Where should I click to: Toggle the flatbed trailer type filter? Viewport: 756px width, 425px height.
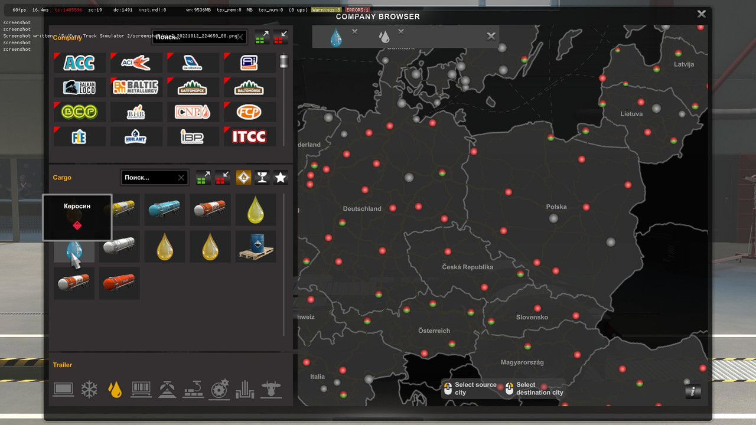point(63,390)
